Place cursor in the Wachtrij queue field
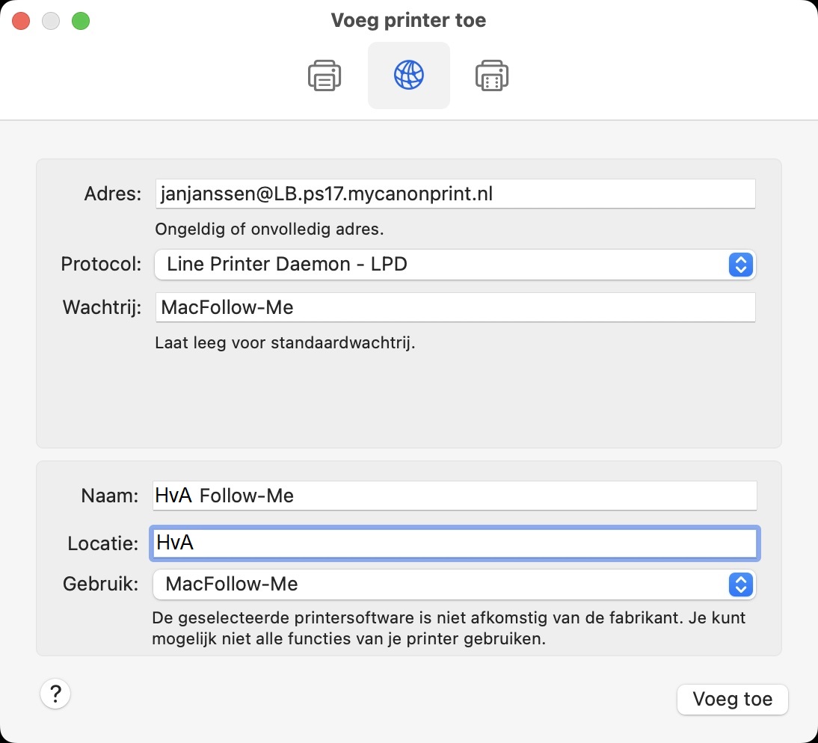Screen dimensions: 818x743 (454, 306)
